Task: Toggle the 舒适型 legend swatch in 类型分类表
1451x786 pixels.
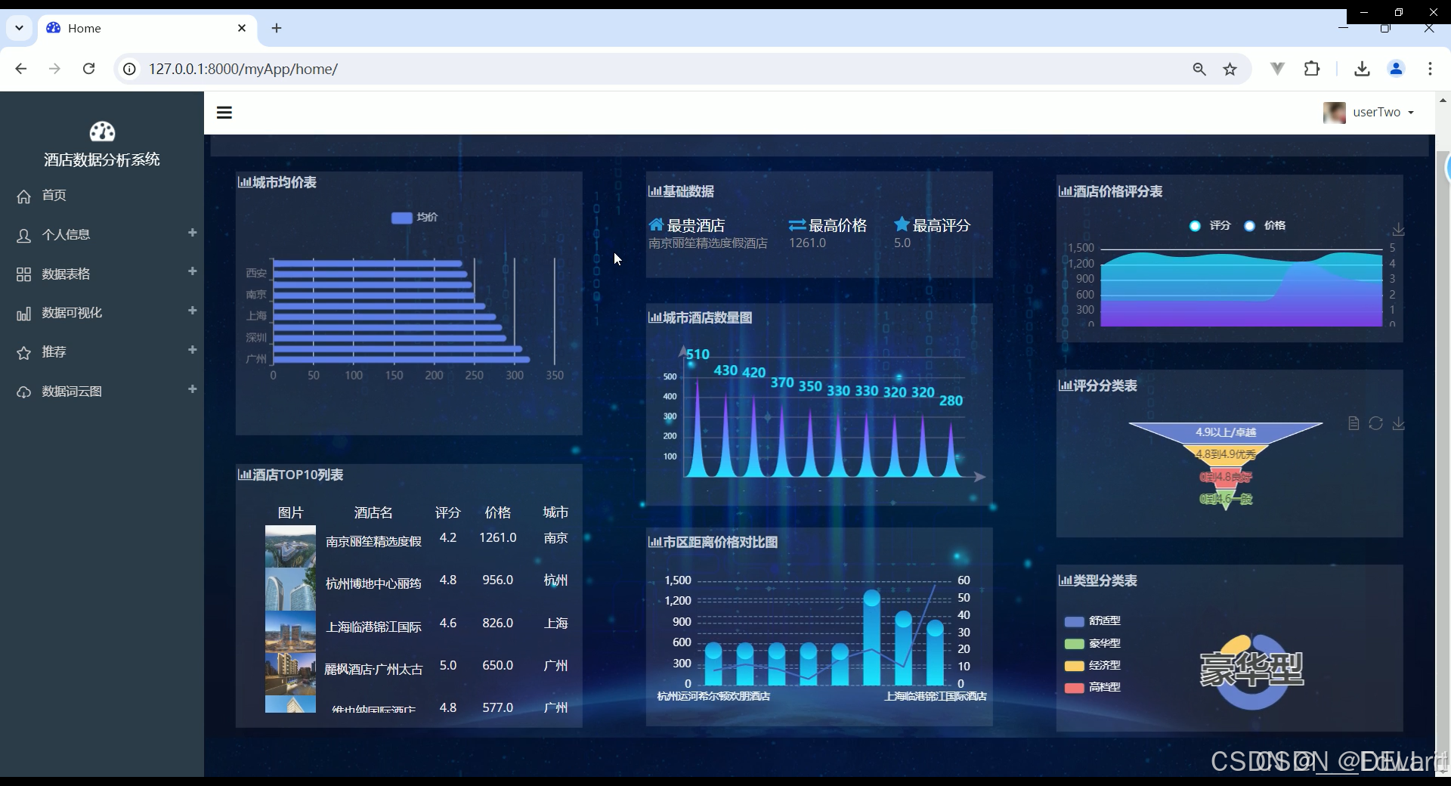Action: (1075, 621)
